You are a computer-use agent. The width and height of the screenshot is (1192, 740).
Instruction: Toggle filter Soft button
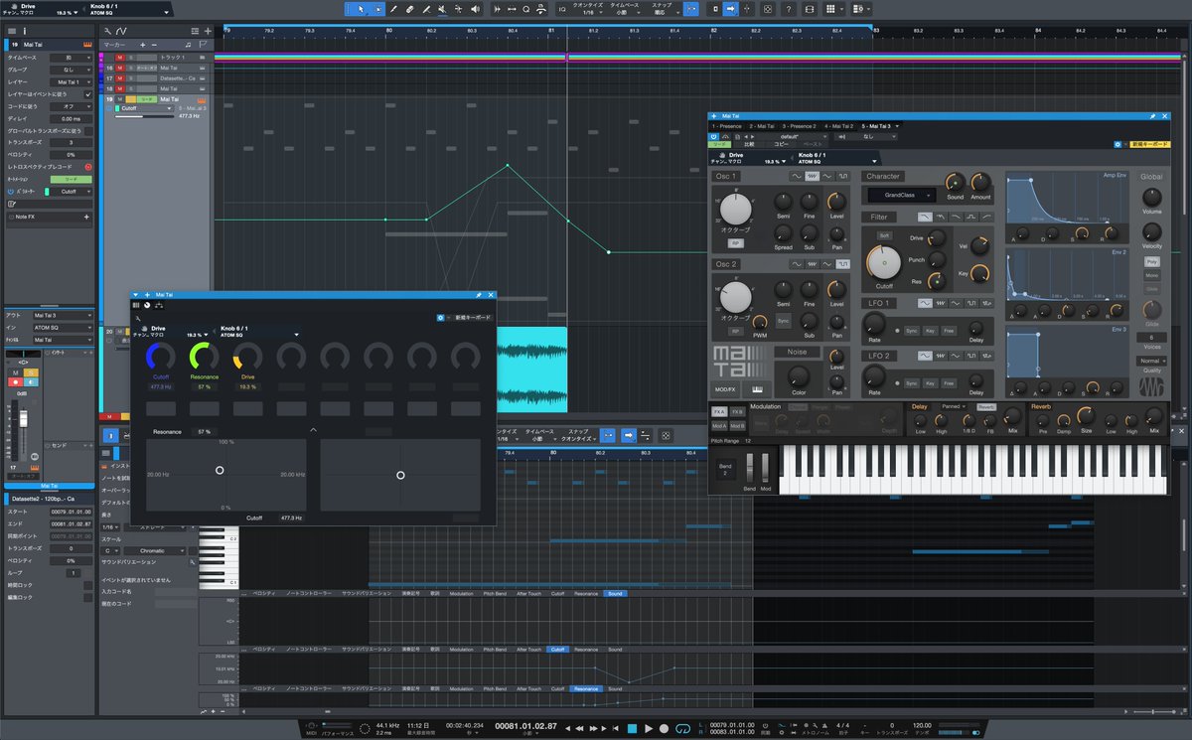884,235
